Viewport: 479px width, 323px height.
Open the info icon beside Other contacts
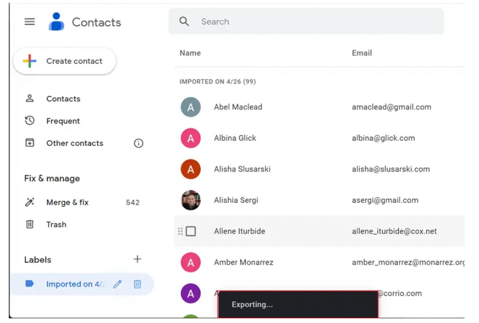click(x=138, y=143)
